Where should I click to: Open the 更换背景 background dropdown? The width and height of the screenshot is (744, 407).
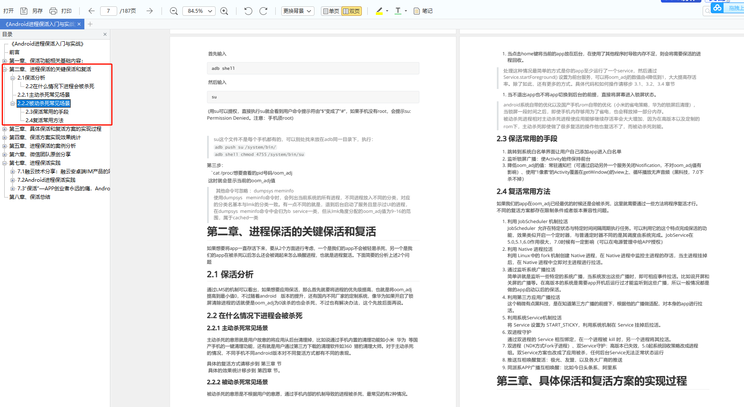point(297,11)
